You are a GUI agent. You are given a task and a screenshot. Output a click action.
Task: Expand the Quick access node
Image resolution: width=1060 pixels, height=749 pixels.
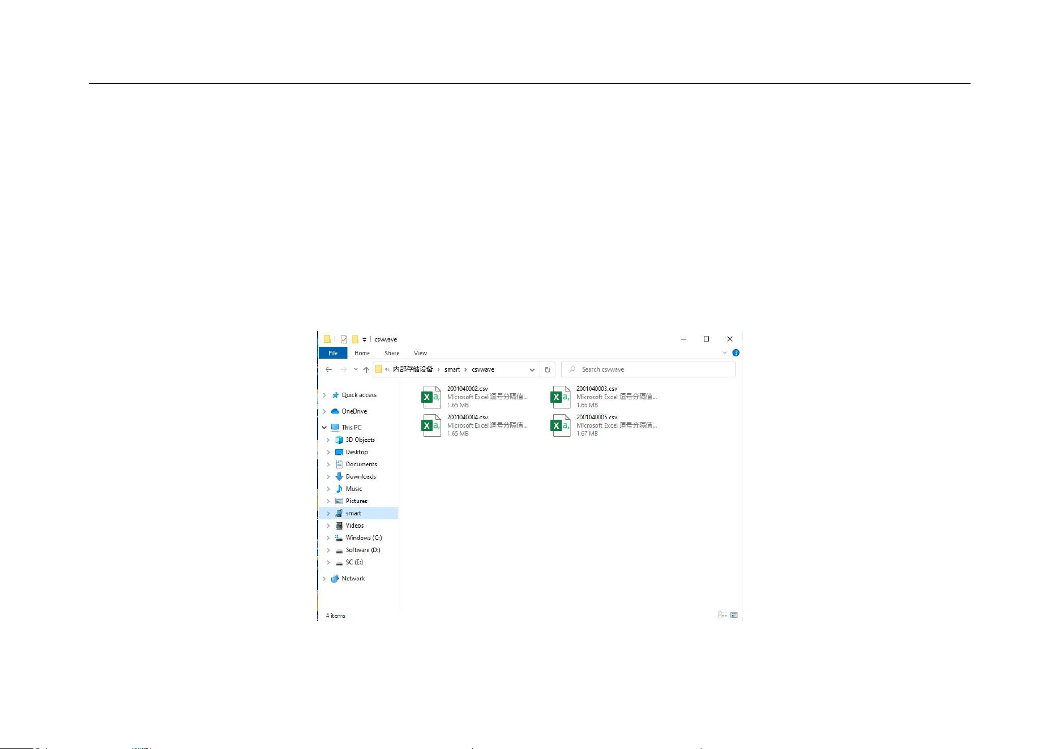coord(324,395)
